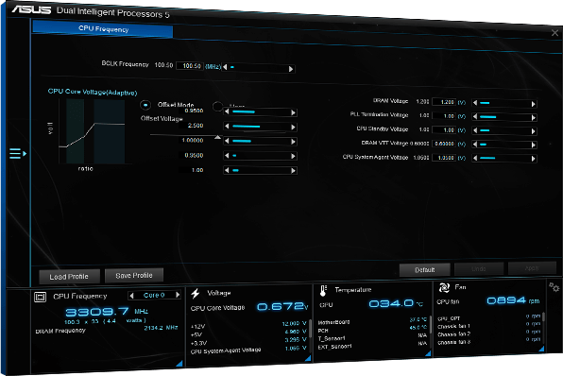Screen dimensions: 563x376
Task: Switch to previous core with left arrow
Action: [x=131, y=295]
